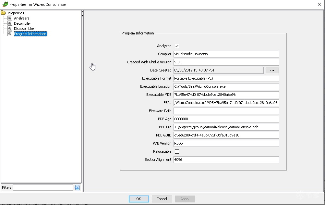Click the Cancel button

coord(162,199)
